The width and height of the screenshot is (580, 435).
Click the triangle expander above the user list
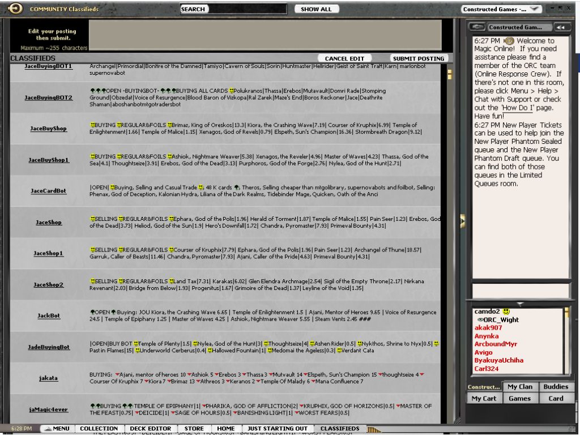click(520, 304)
